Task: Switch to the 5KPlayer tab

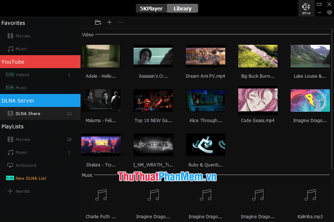Action: [x=151, y=9]
